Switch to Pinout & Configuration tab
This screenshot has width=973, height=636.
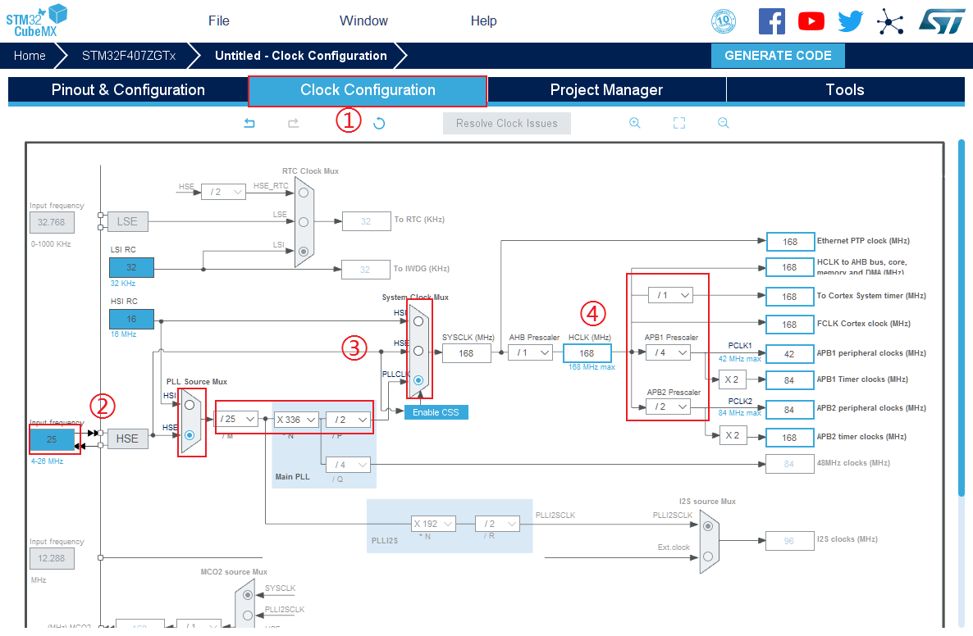(128, 90)
